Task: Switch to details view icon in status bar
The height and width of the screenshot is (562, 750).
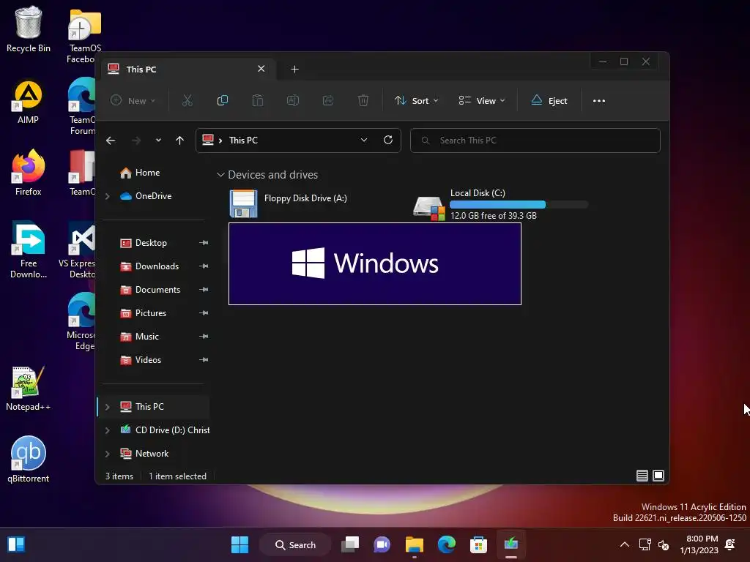Action: coord(642,476)
